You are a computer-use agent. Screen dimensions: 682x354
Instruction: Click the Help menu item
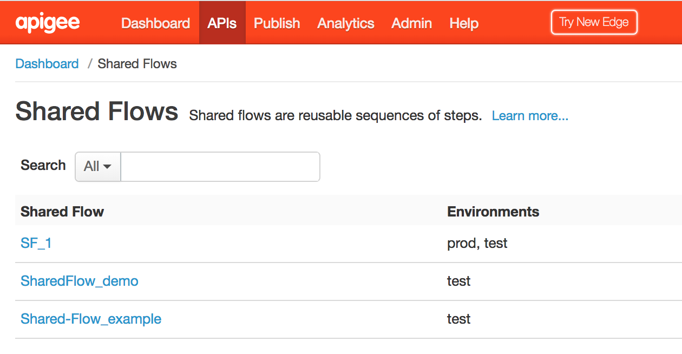coord(464,23)
